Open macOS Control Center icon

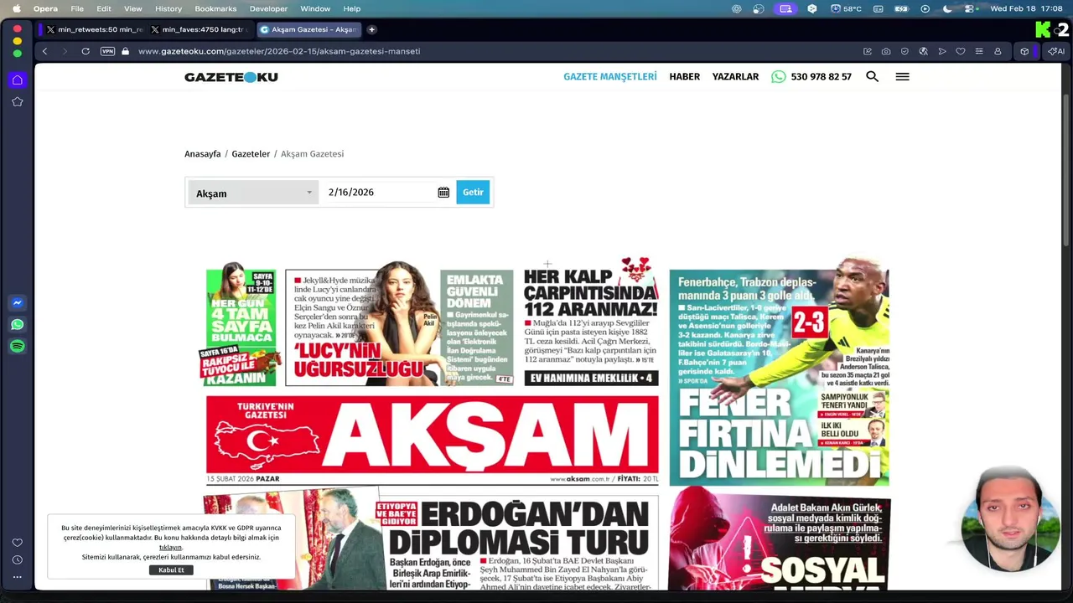pos(970,8)
